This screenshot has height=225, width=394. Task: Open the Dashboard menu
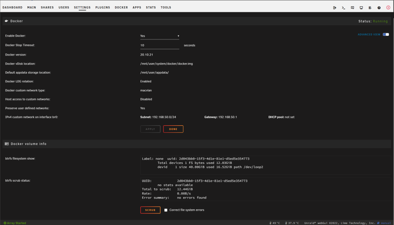coord(13,7)
